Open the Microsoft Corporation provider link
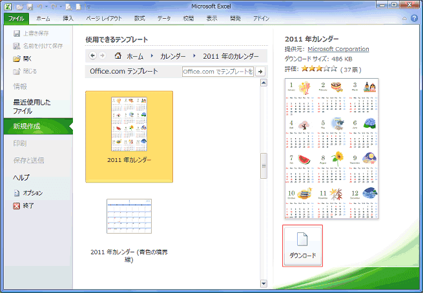 click(338, 49)
